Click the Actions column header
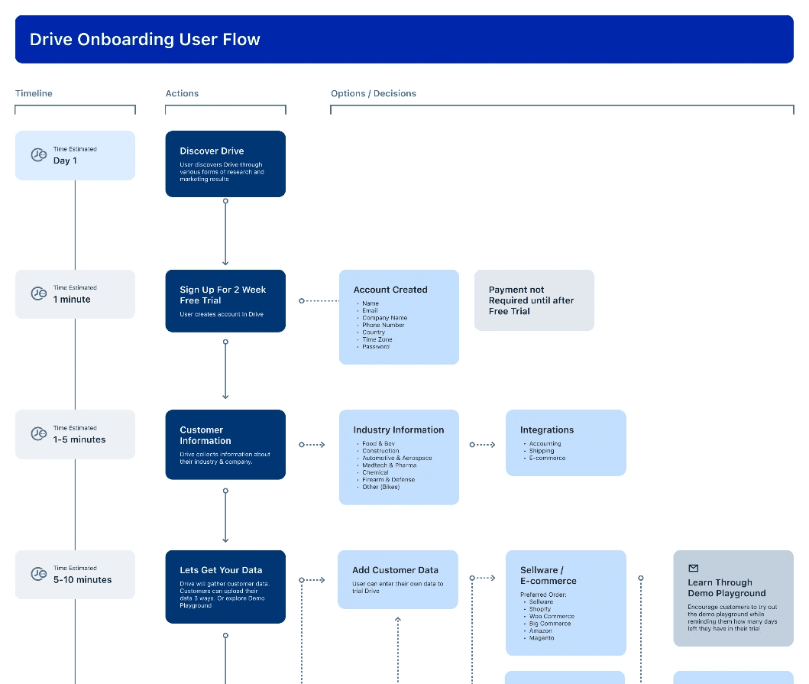The image size is (809, 684). click(182, 93)
